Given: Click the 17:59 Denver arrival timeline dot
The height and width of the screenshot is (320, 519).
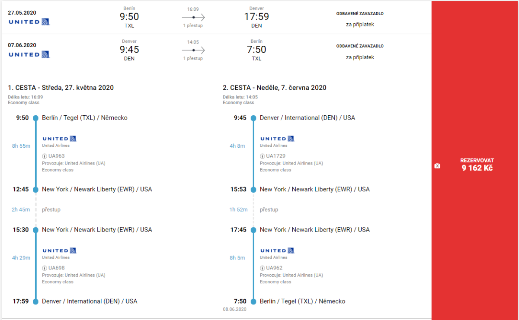Looking at the screenshot, I should tap(36, 301).
